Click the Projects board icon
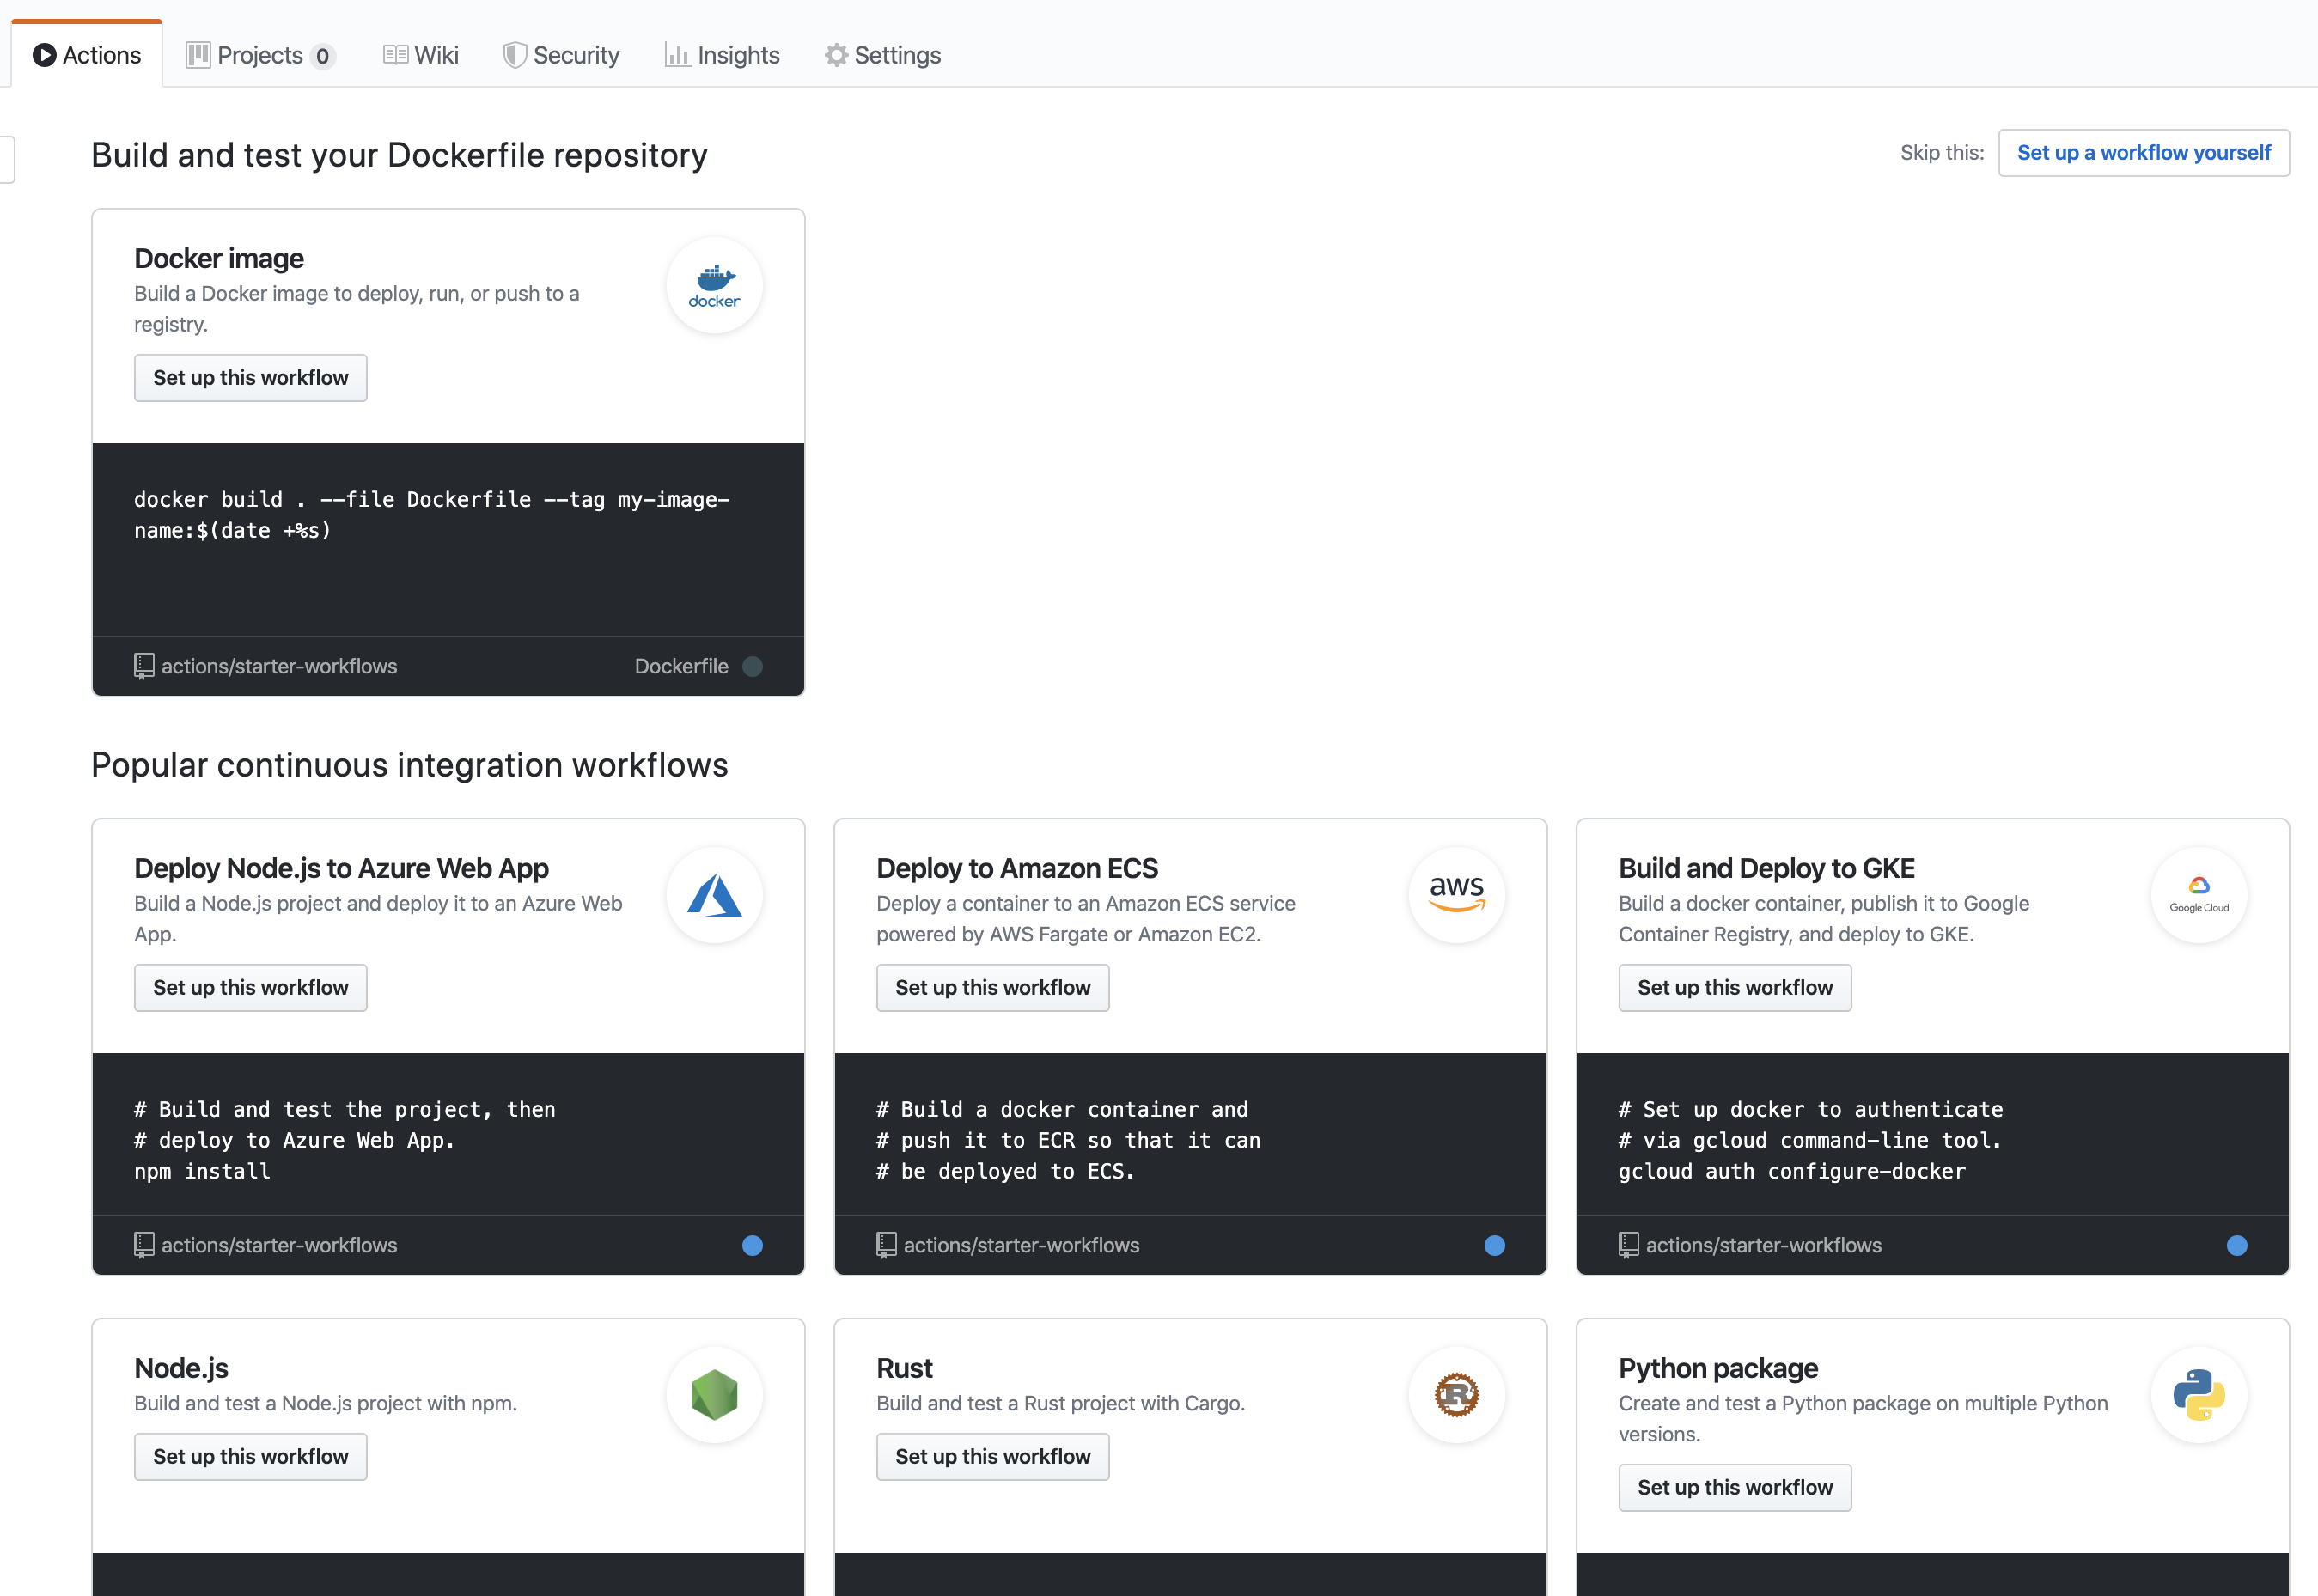 [198, 55]
